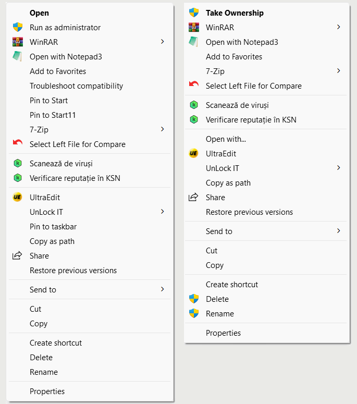357x404 pixels.
Task: Click the Share arrow icon in left menu
Action: tap(18, 255)
